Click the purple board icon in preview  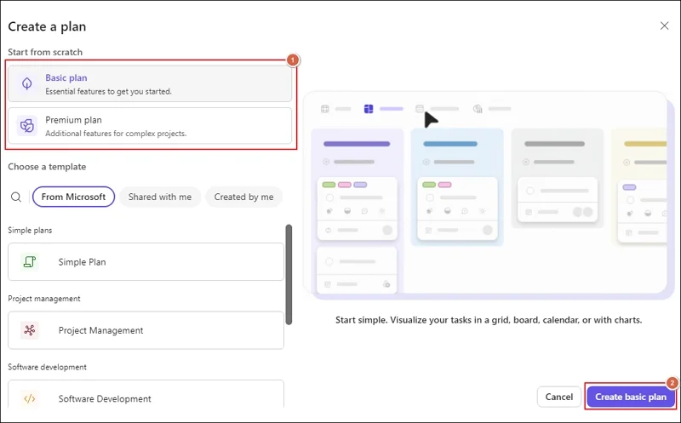point(369,109)
